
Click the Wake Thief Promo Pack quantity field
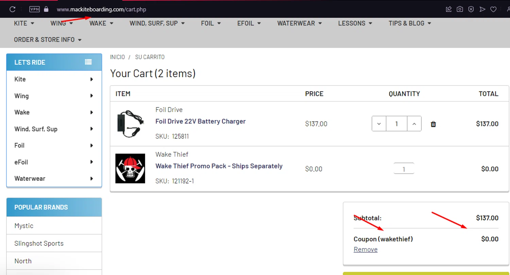[x=404, y=169]
